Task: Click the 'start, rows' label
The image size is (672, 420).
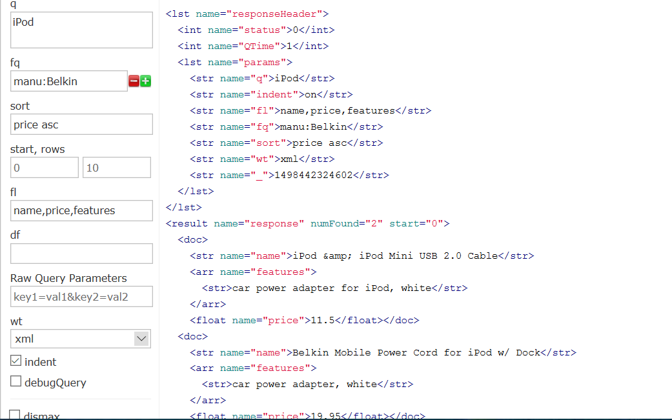Action: coord(37,149)
